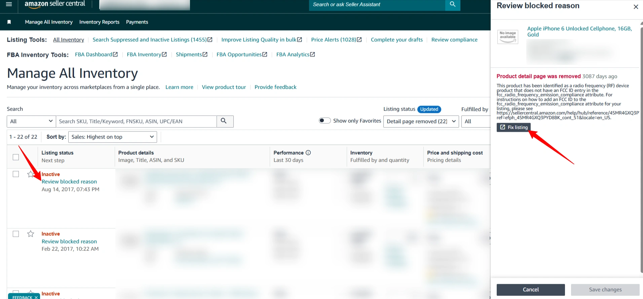Select the first inactive listing checkbox
643x299 pixels.
tap(16, 174)
